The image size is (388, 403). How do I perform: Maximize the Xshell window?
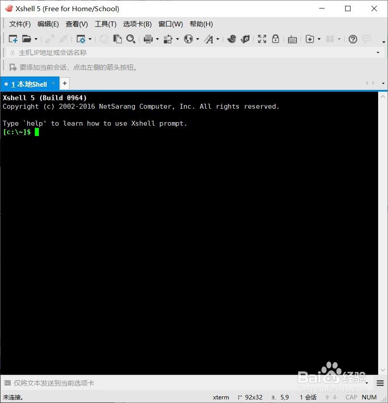[348, 8]
